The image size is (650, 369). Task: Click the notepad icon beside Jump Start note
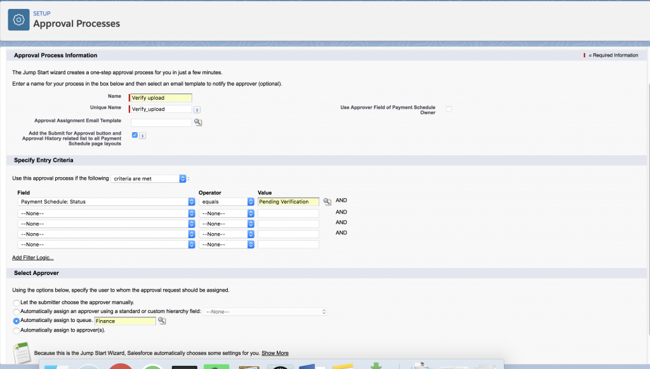click(x=22, y=351)
